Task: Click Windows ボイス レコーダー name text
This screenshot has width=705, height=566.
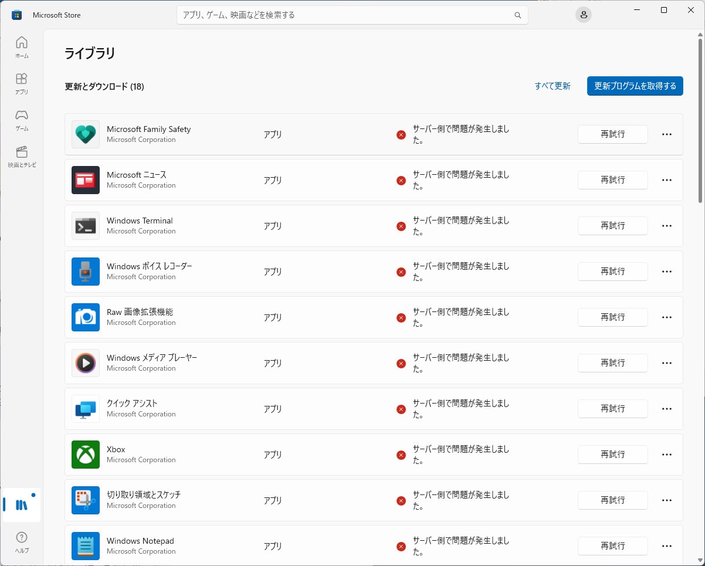Action: click(x=150, y=266)
